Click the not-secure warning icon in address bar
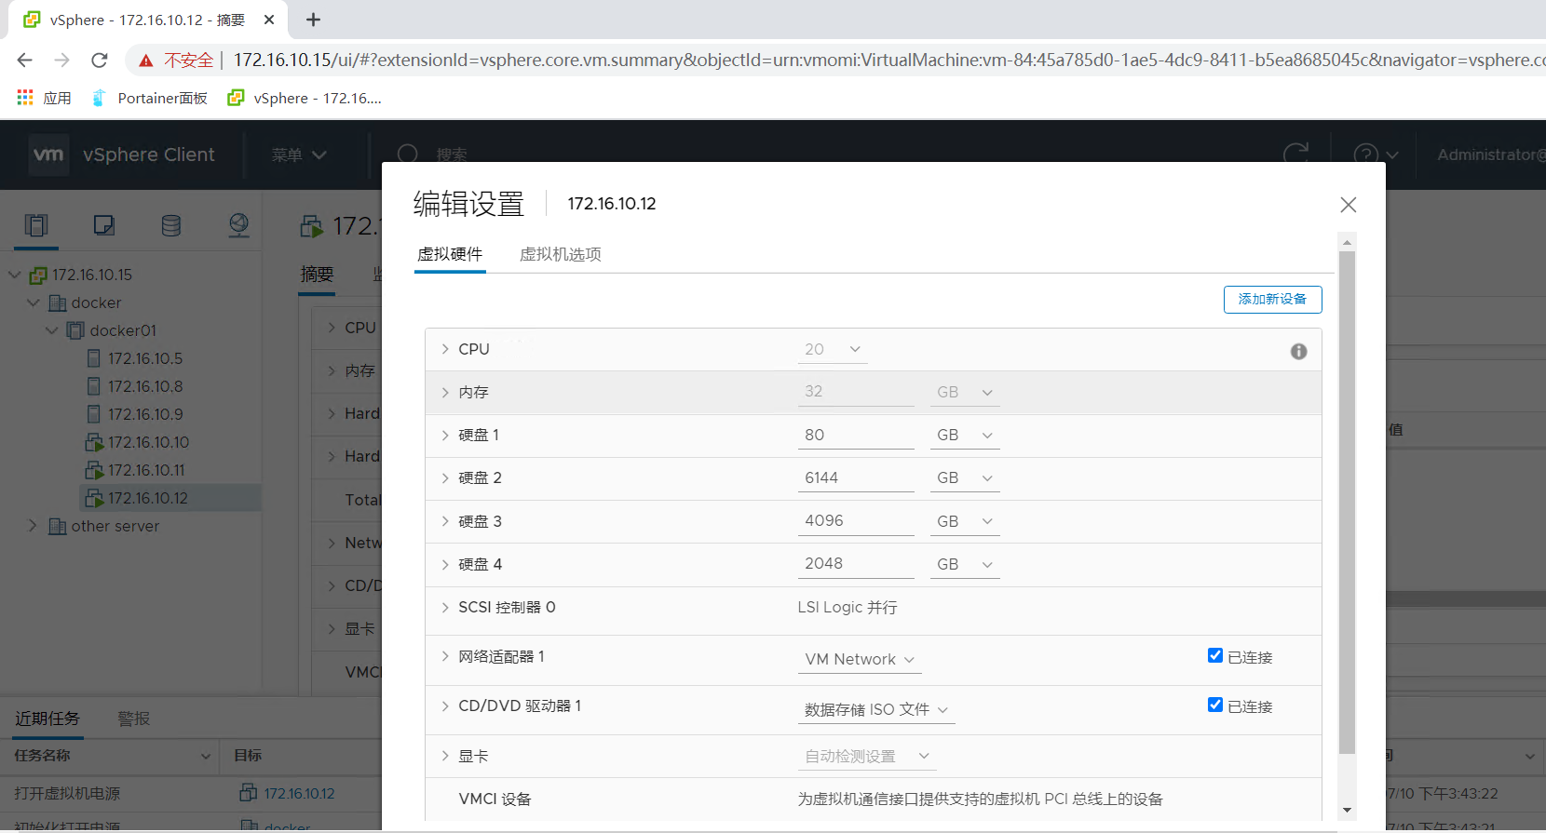 coord(146,60)
